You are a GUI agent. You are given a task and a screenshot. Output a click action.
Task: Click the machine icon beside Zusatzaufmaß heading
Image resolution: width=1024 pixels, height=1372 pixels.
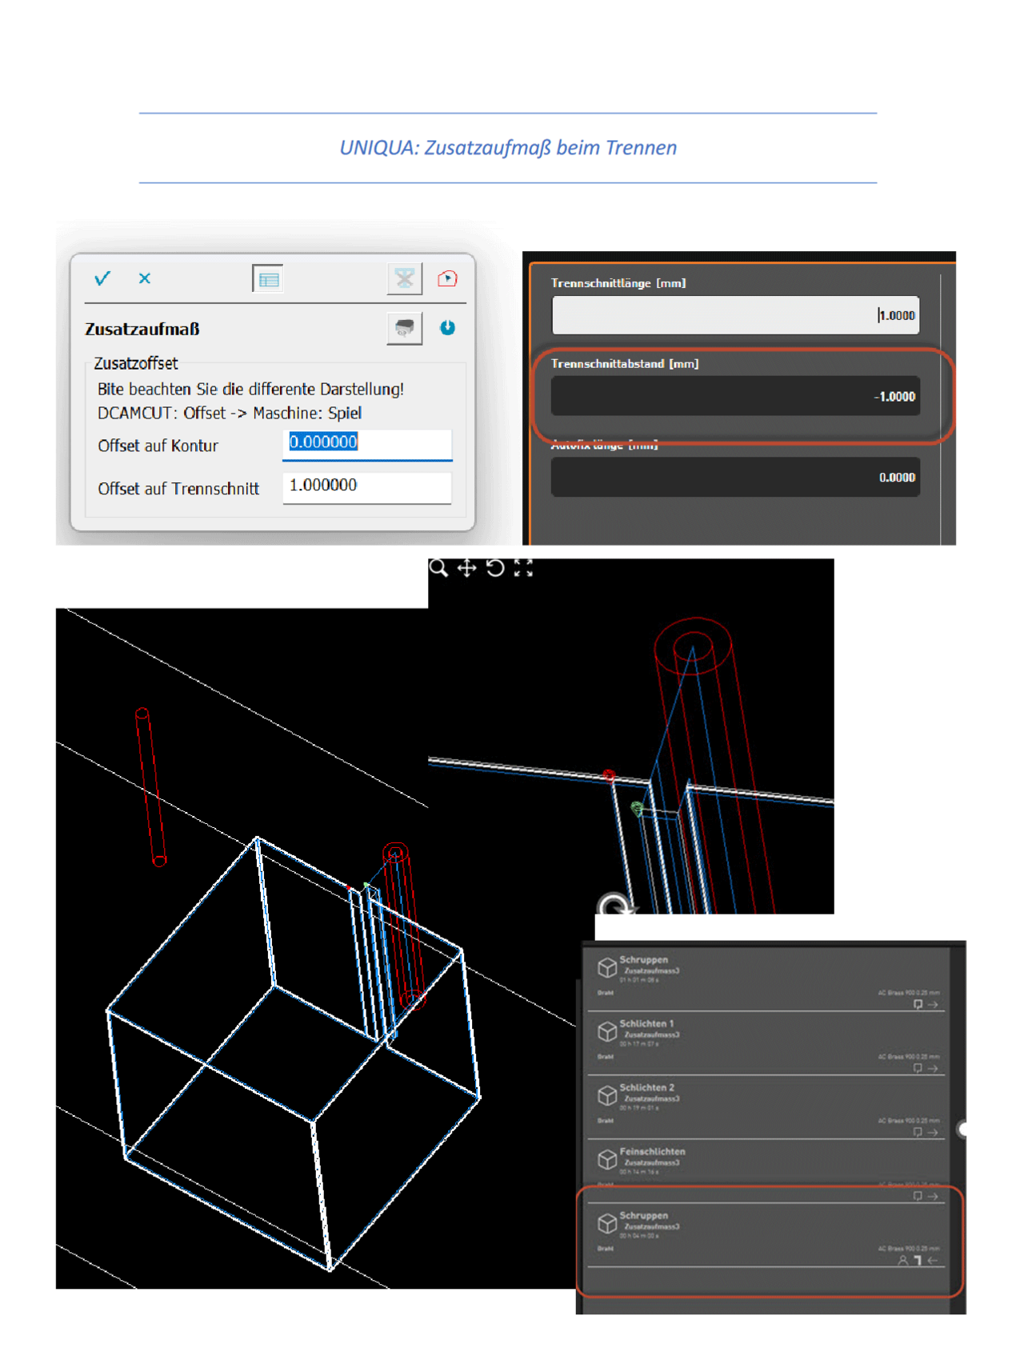(405, 328)
